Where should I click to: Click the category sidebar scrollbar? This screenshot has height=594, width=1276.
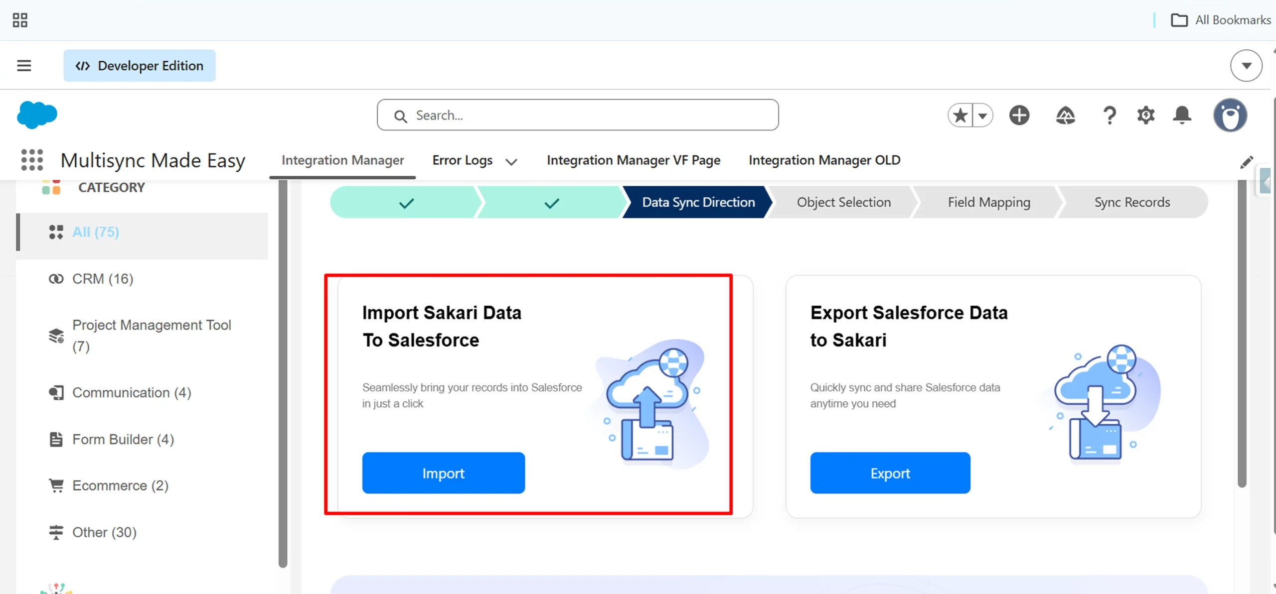pyautogui.click(x=283, y=373)
